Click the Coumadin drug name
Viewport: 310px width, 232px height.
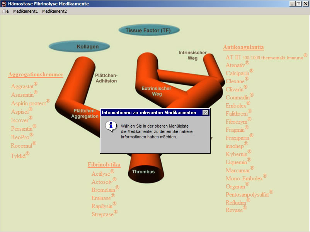click(x=239, y=97)
